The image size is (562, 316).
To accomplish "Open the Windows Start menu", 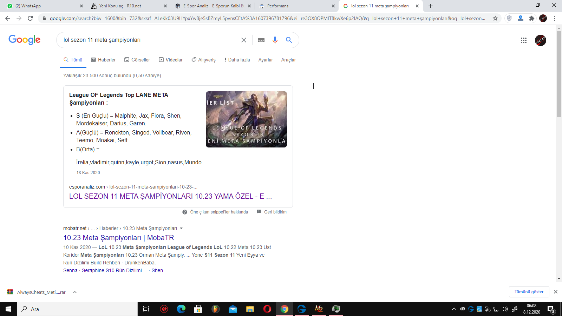I will pyautogui.click(x=8, y=309).
